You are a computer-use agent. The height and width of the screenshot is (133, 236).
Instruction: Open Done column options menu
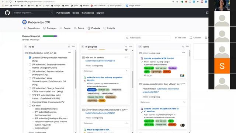[x=187, y=47]
